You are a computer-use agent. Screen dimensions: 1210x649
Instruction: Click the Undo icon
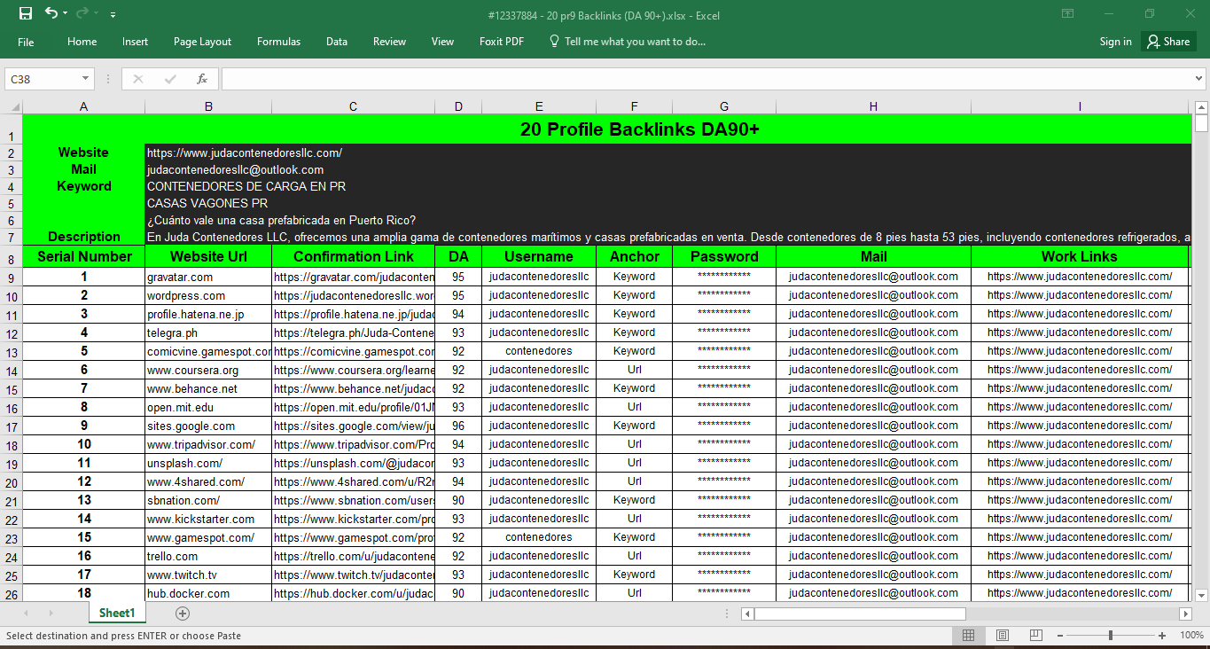point(49,13)
